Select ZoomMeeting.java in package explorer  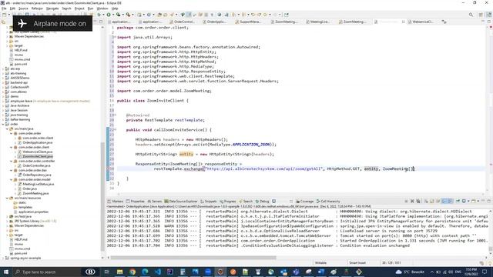click(x=35, y=193)
